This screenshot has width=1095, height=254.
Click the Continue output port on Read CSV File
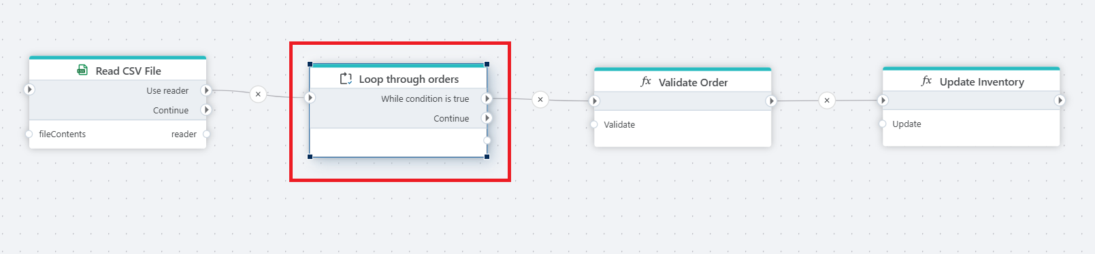point(206,110)
